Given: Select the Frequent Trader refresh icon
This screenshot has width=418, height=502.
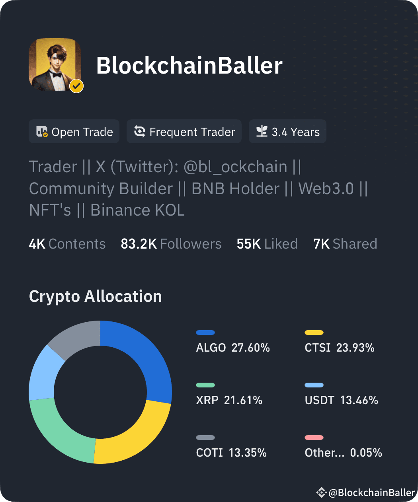Looking at the screenshot, I should point(140,131).
